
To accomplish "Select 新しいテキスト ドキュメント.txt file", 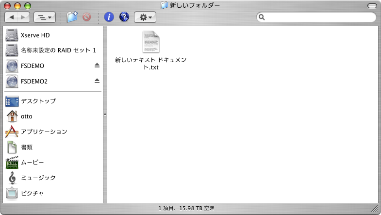I will coord(150,44).
